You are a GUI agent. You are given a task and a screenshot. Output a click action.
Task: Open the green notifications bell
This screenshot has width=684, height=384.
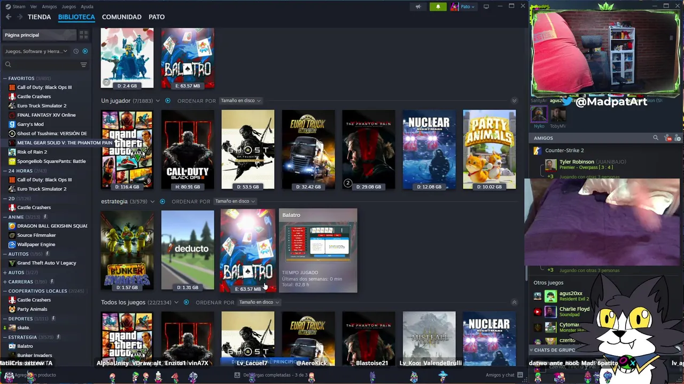(438, 6)
